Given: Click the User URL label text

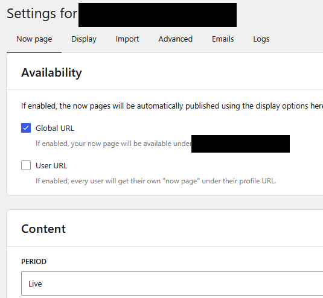Looking at the screenshot, I should tap(51, 166).
